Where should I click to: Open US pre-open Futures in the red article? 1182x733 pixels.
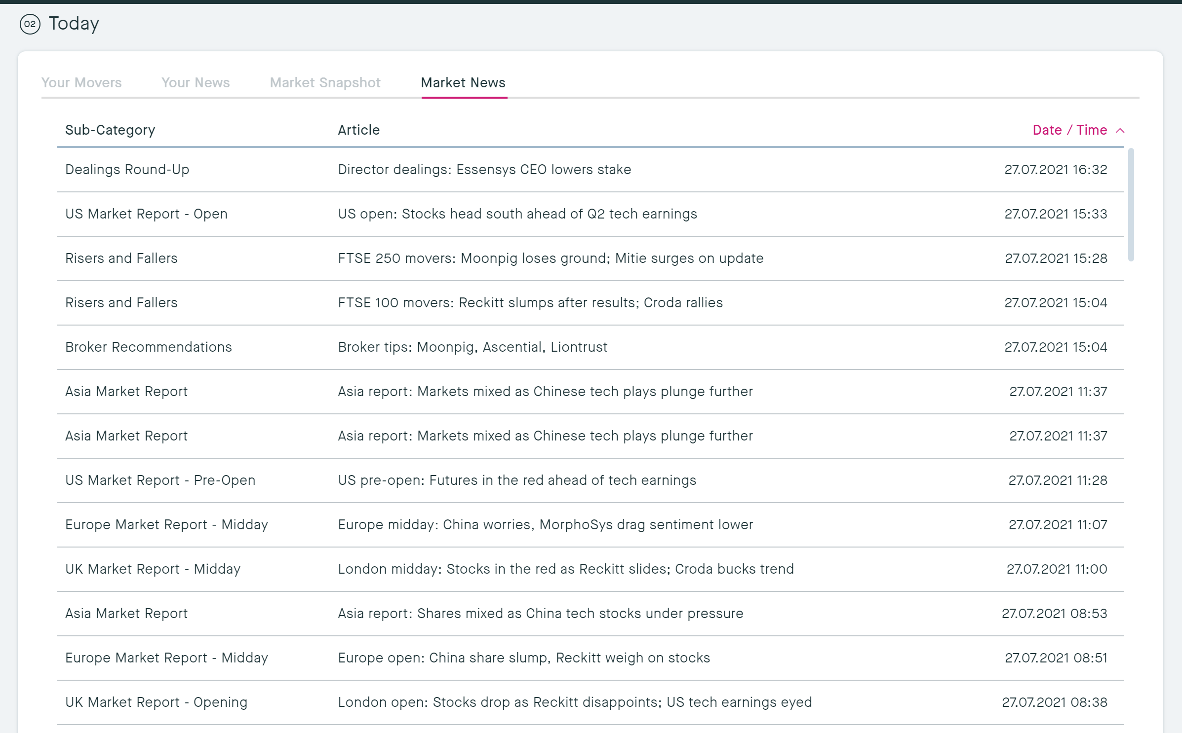point(516,480)
